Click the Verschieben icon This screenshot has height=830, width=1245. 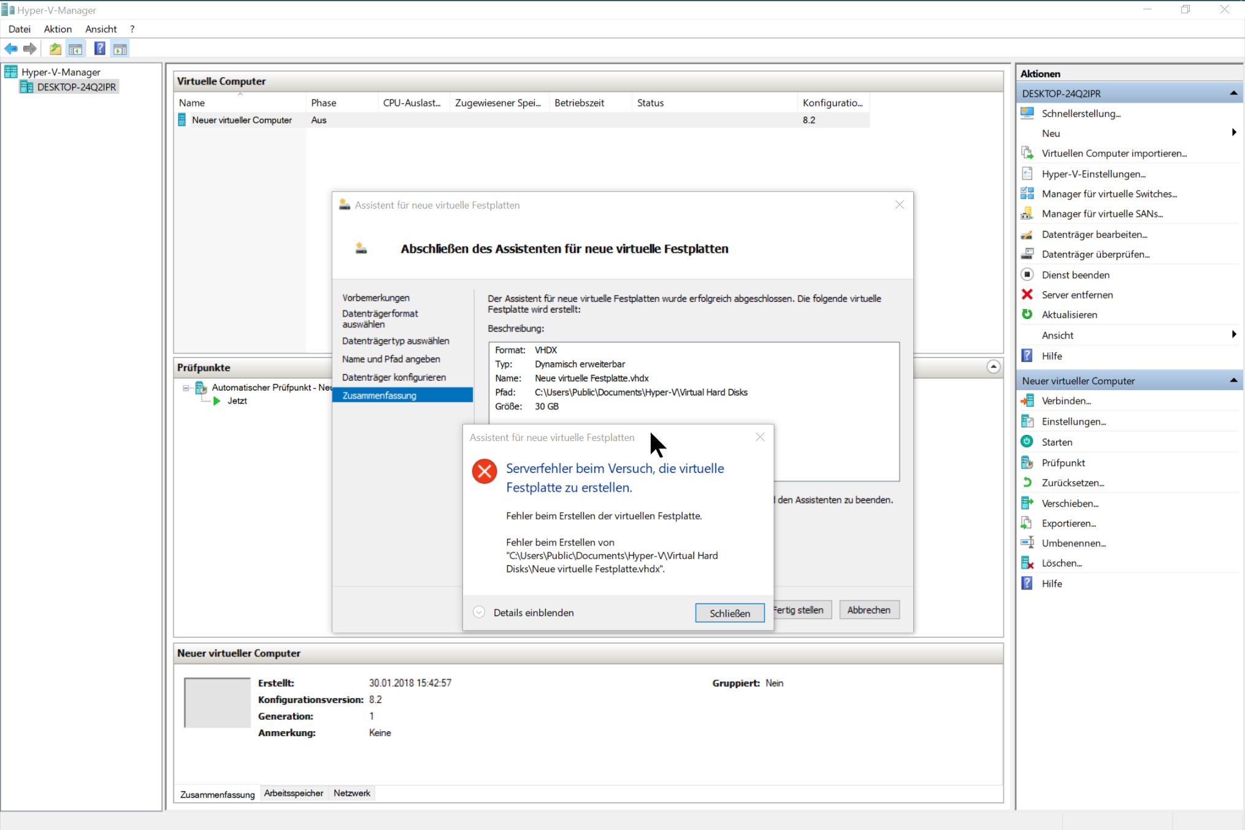click(x=1027, y=503)
